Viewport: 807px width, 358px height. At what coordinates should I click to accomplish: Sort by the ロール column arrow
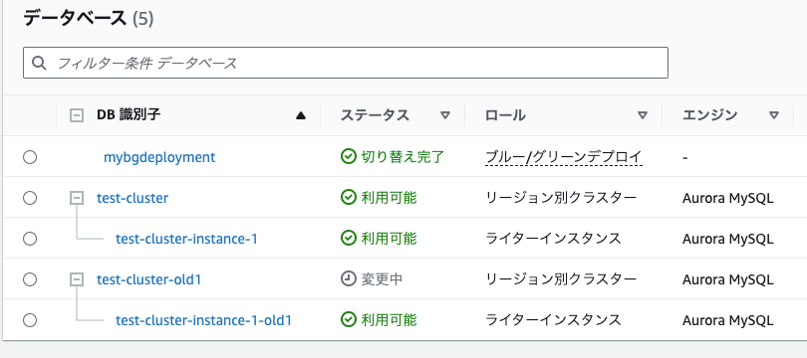pyautogui.click(x=643, y=115)
